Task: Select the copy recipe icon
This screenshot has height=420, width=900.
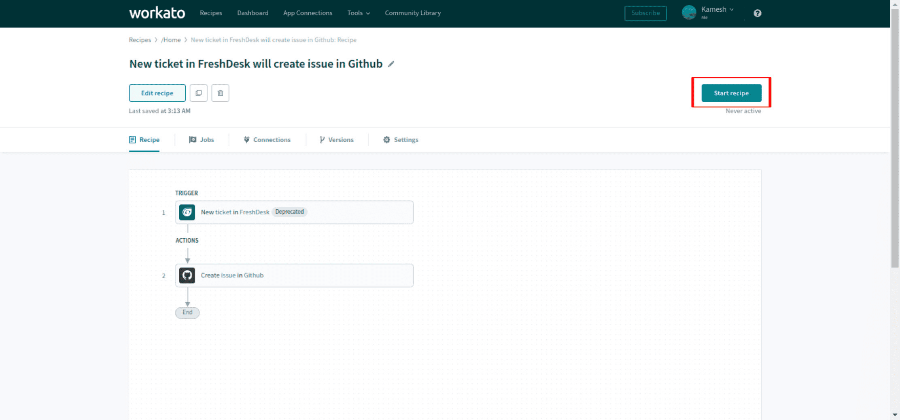Action: click(198, 93)
